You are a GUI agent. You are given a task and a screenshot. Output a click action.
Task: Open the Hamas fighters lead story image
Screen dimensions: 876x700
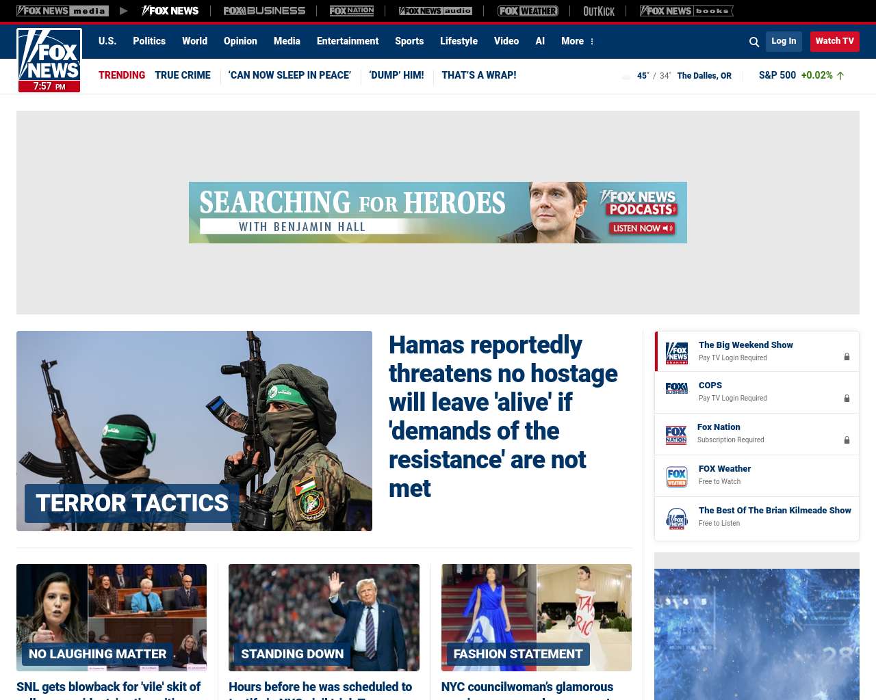tap(194, 431)
